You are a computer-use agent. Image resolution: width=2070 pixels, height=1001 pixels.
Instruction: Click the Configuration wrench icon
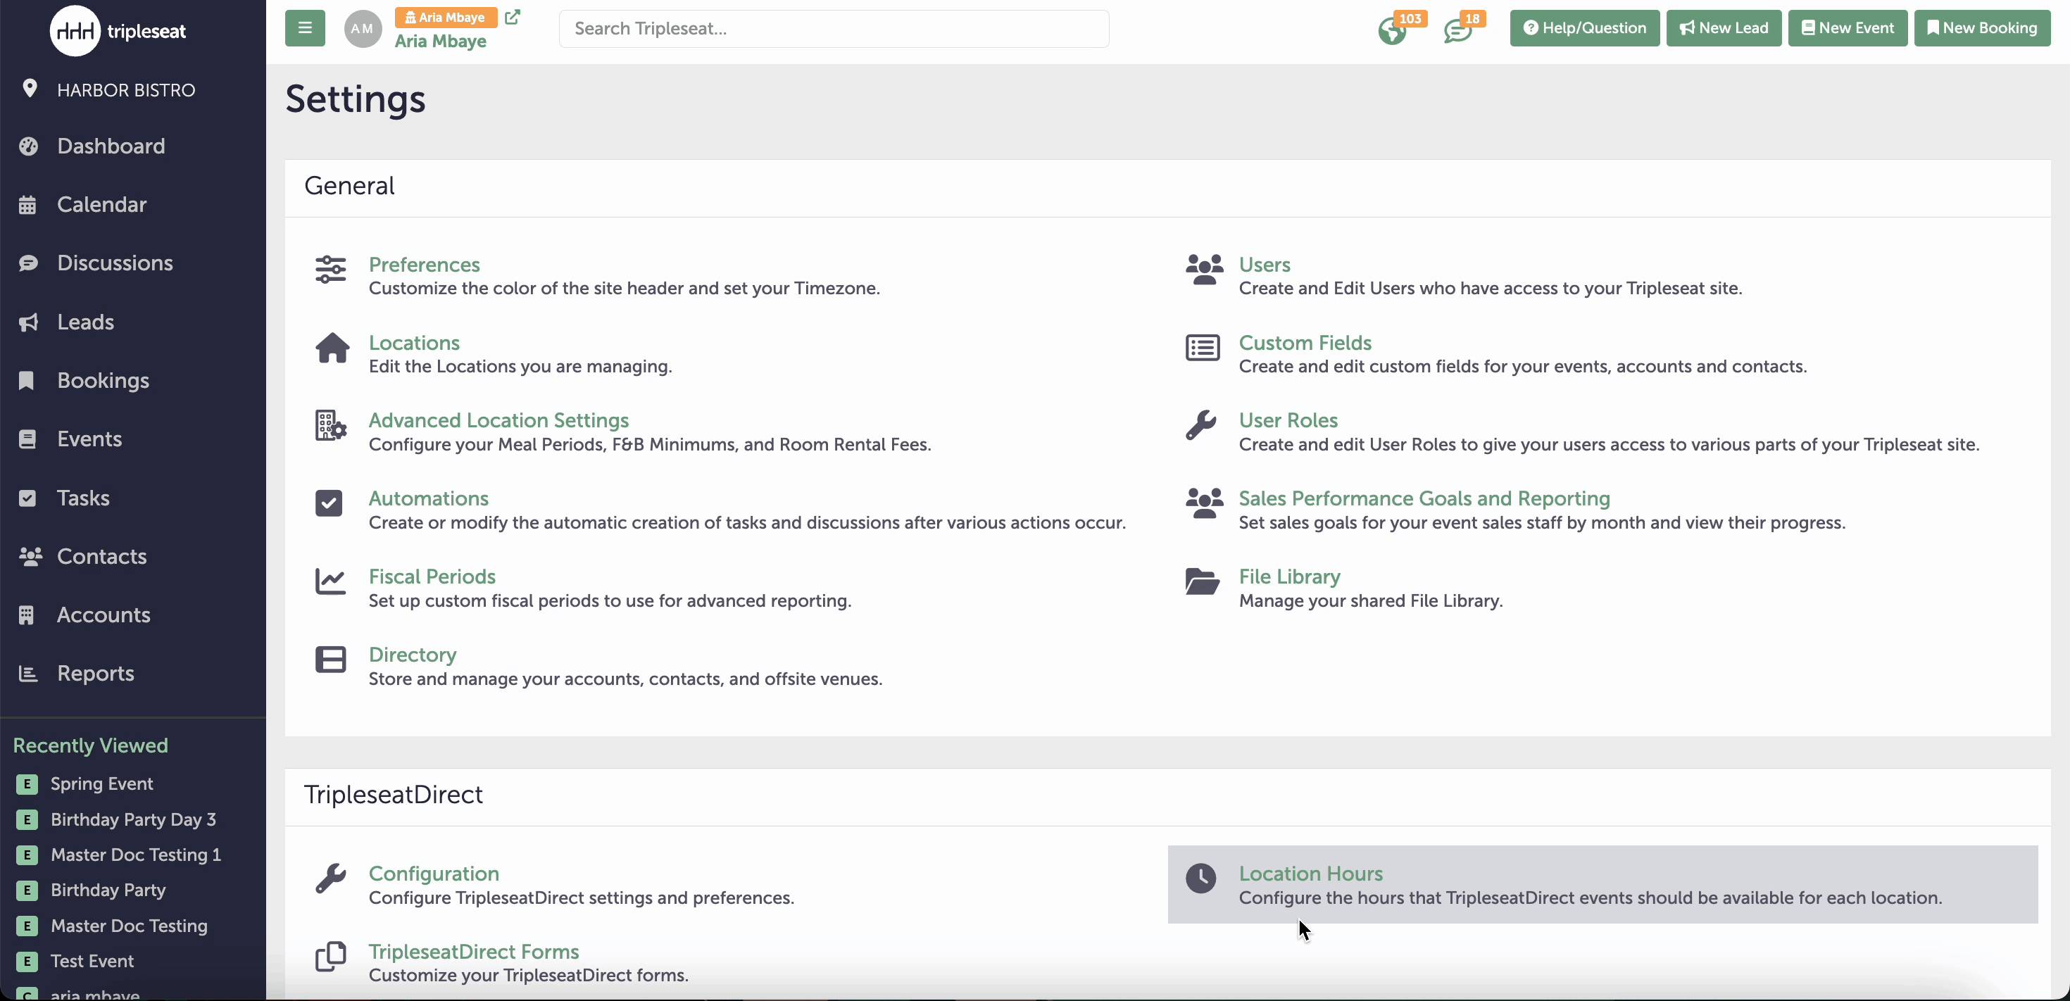(x=330, y=879)
